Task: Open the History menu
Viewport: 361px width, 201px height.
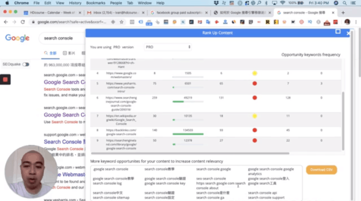Action: pyautogui.click(x=75, y=3)
